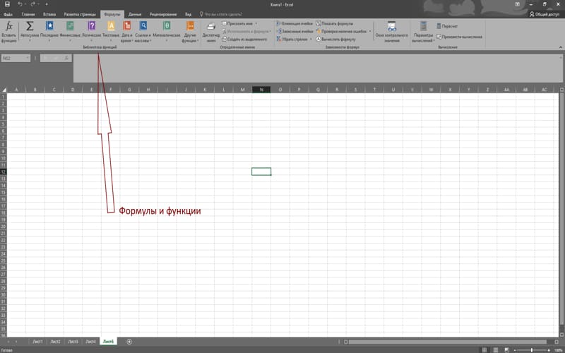Viewport: 565px width, 353px height.
Task: Switch to Review (Рецензирование) tab
Action: 163,14
